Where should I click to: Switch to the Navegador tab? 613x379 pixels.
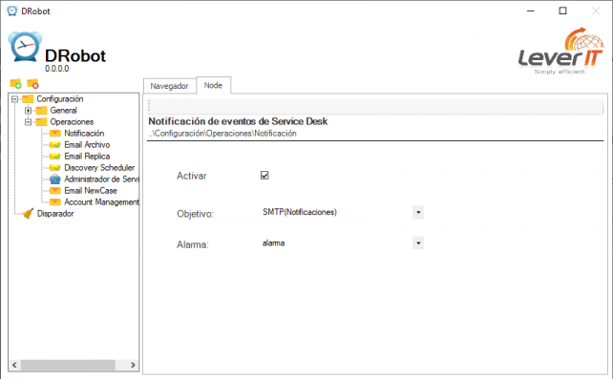[x=169, y=86]
